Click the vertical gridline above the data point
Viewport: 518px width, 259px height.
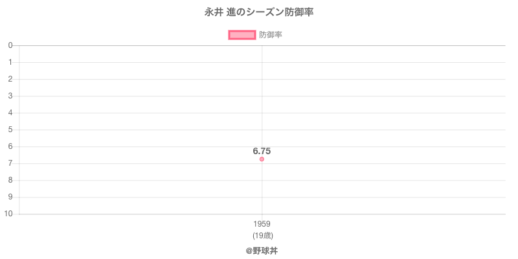tap(262, 97)
